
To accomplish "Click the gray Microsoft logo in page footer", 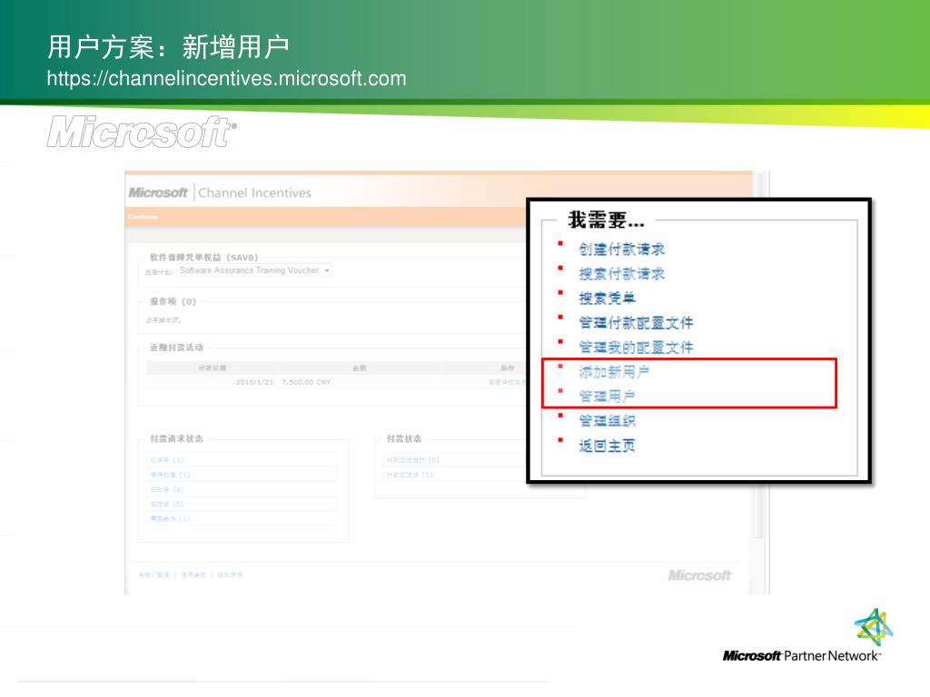I will pos(699,575).
